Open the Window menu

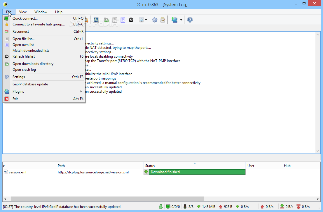click(x=41, y=12)
